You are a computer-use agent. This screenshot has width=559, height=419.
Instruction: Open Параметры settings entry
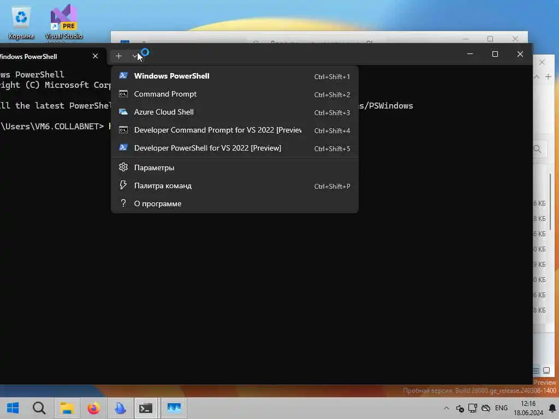point(235,167)
